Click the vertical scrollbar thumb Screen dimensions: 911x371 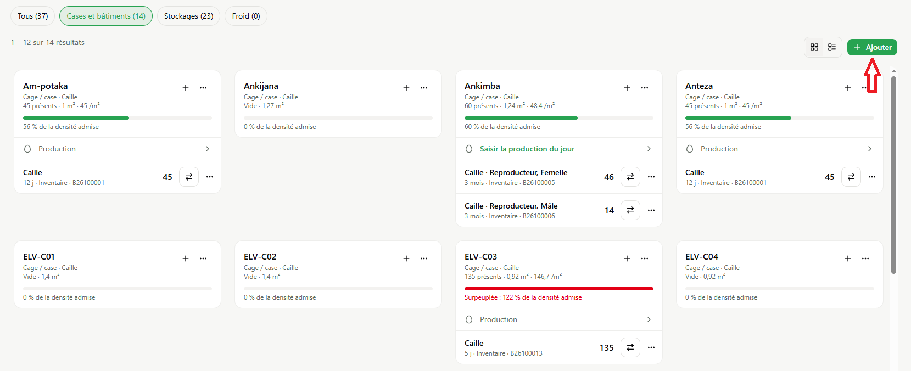tap(893, 175)
